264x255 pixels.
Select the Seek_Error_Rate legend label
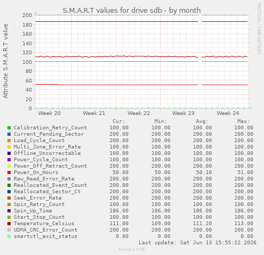[38, 198]
